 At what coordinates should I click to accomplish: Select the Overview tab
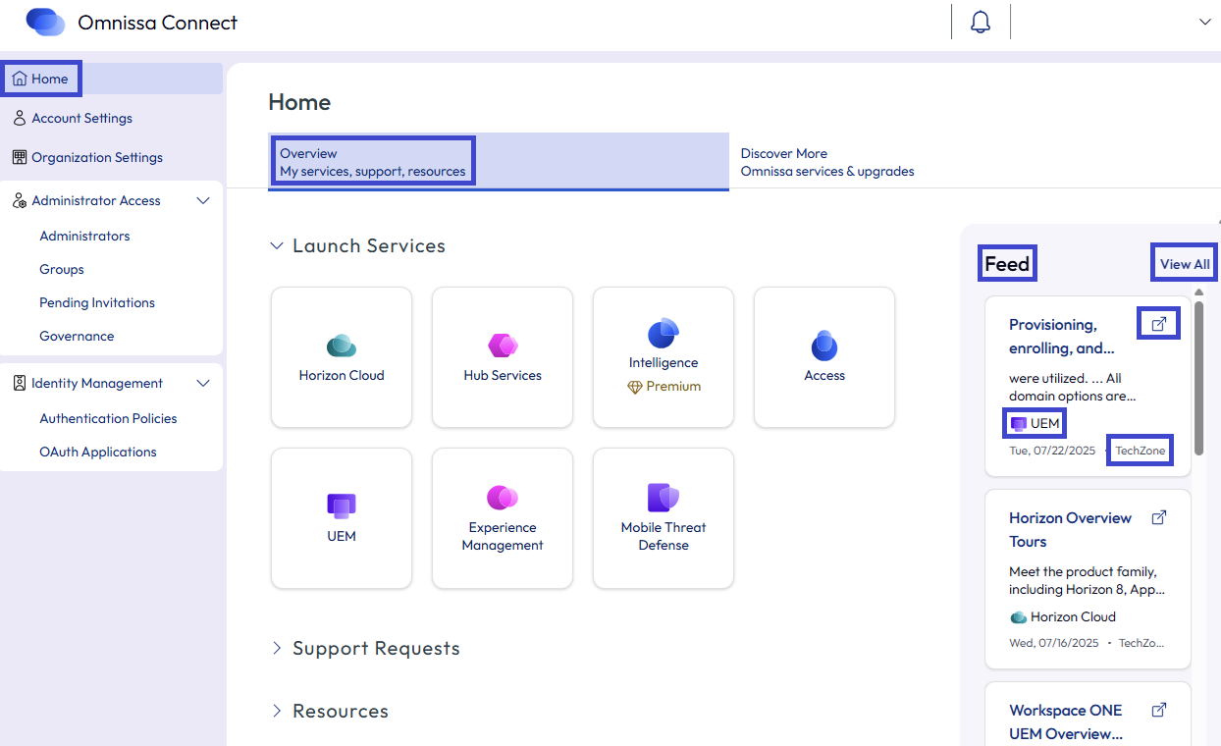click(499, 162)
